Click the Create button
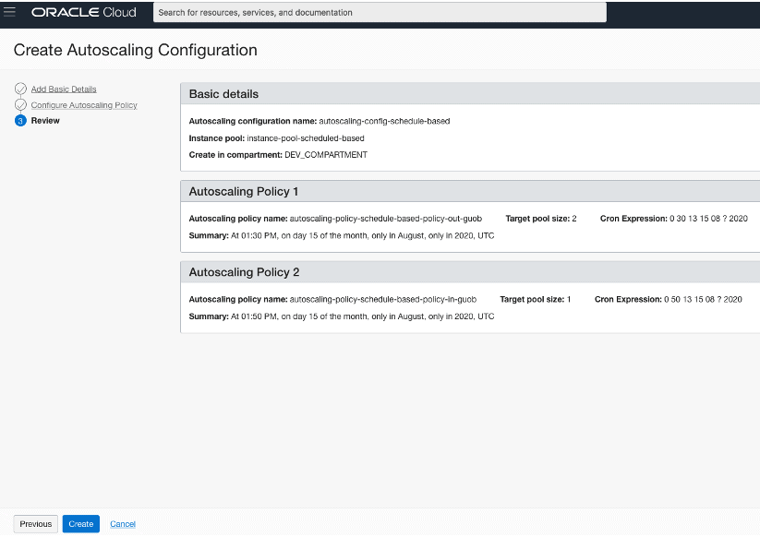Image resolution: width=760 pixels, height=537 pixels. point(80,524)
